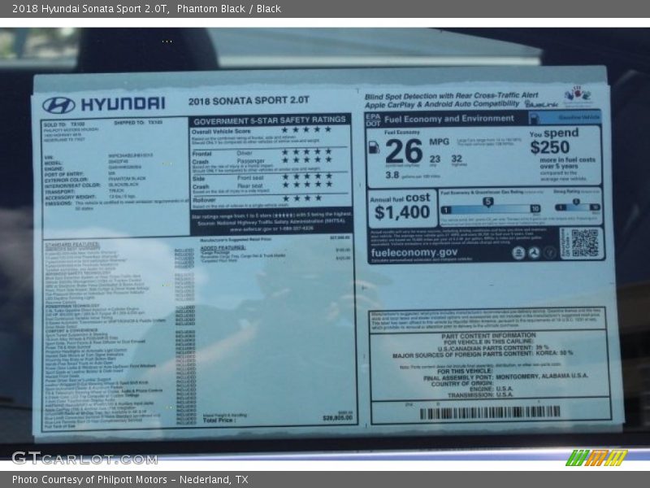Click the Frontal Crash Passenger stars
Viewport: 650px width, 488px height.
(306, 159)
